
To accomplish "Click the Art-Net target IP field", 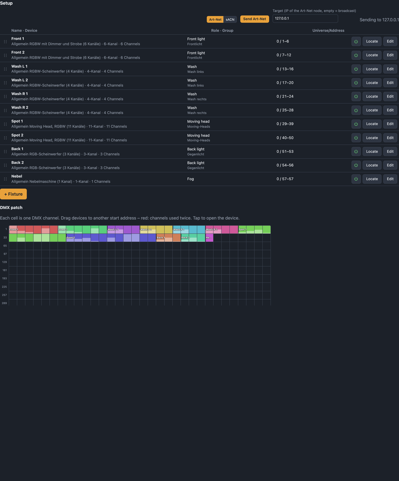I will click(305, 19).
